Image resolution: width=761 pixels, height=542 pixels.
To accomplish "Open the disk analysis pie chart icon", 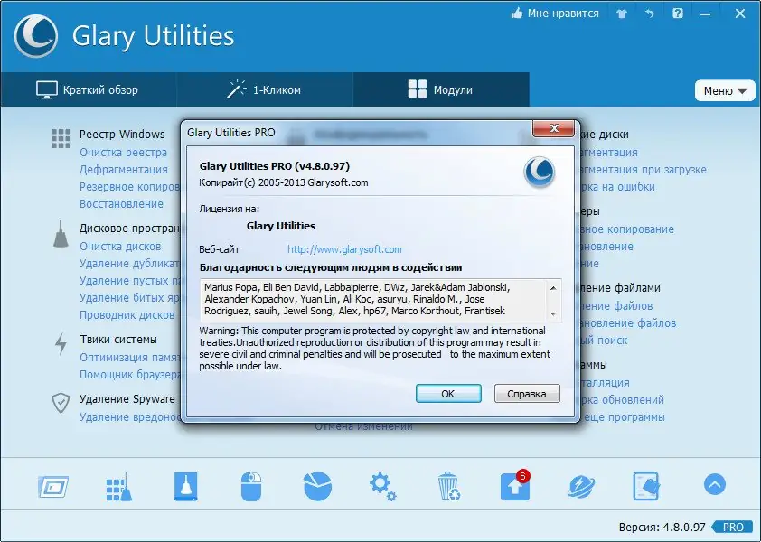I will click(317, 486).
